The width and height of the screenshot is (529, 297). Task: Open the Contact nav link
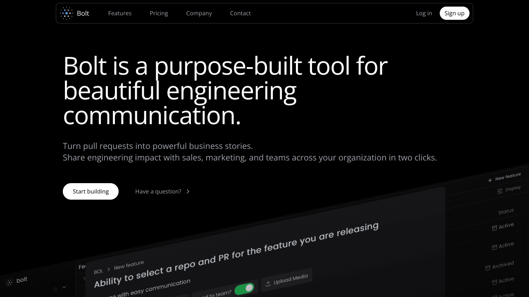pyautogui.click(x=240, y=13)
